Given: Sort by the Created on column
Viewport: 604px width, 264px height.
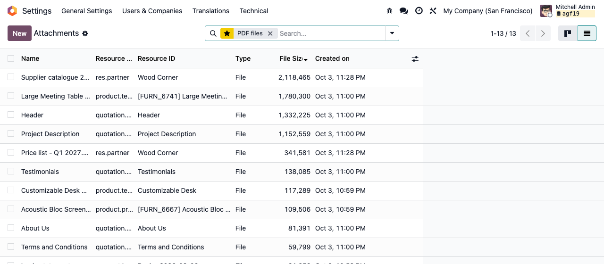Looking at the screenshot, I should pos(332,58).
